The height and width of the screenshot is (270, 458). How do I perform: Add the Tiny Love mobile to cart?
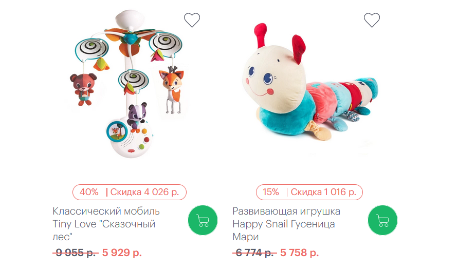pos(203,220)
